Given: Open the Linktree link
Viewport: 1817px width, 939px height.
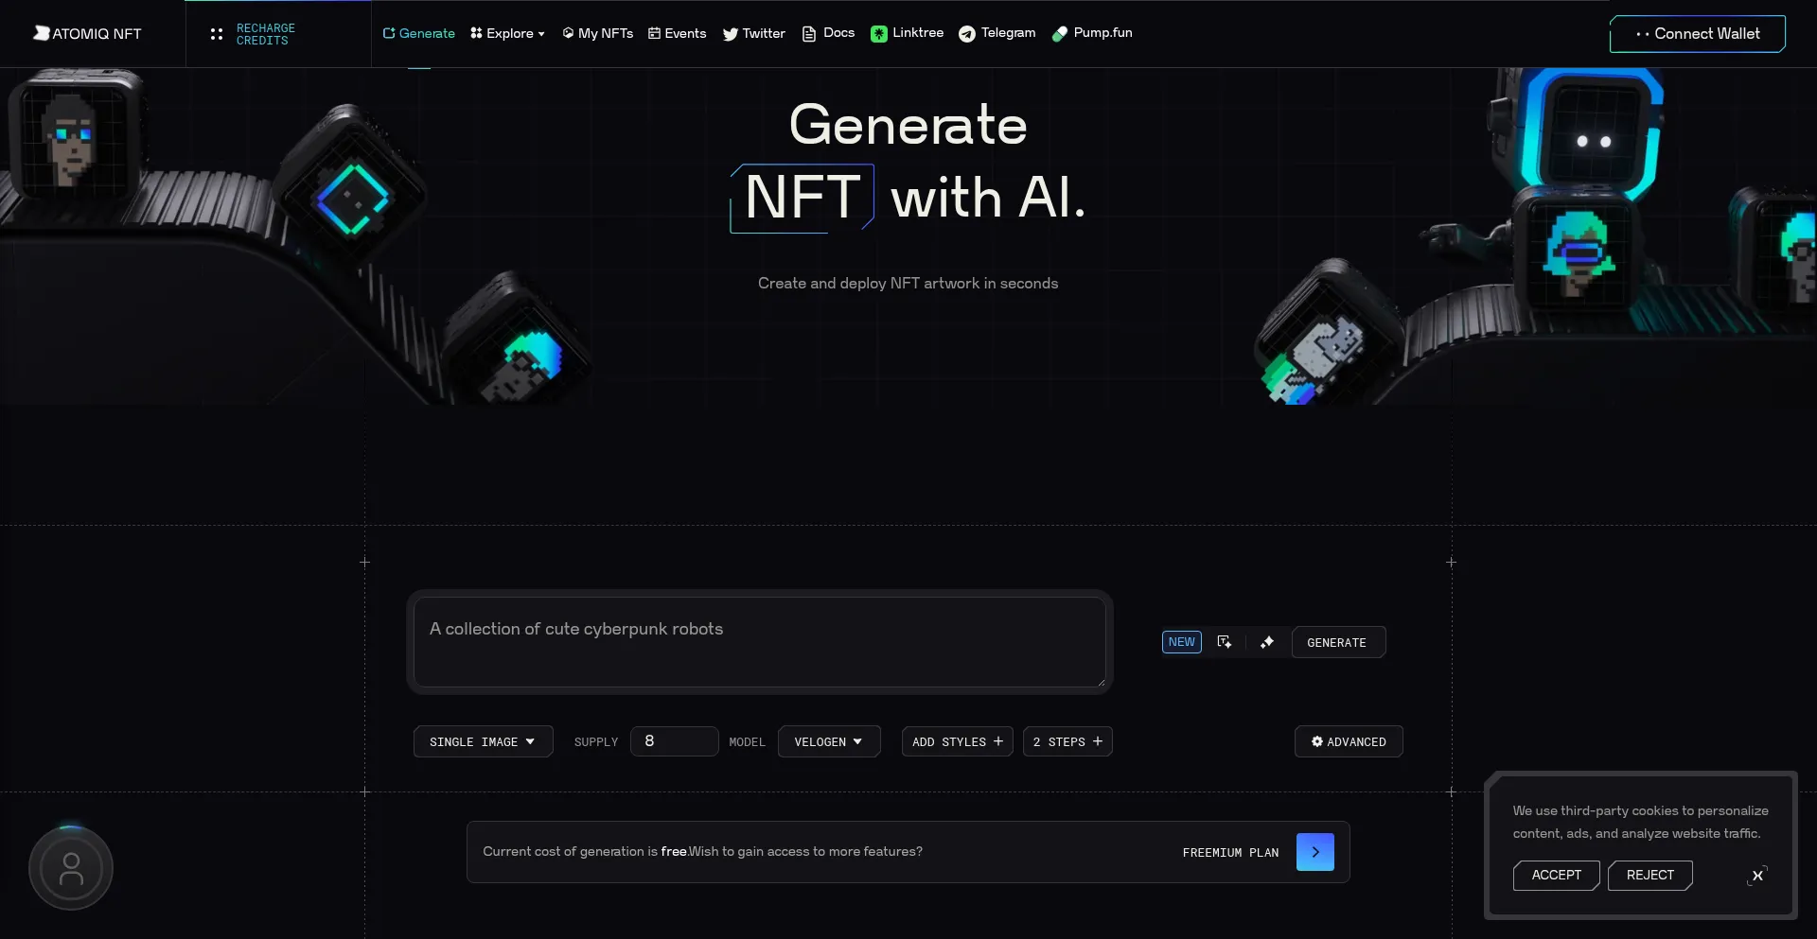Looking at the screenshot, I should coord(907,33).
